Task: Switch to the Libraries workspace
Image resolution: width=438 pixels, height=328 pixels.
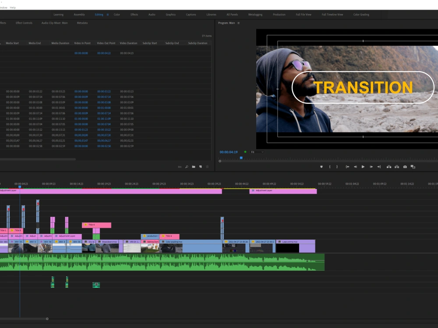Action: click(212, 14)
